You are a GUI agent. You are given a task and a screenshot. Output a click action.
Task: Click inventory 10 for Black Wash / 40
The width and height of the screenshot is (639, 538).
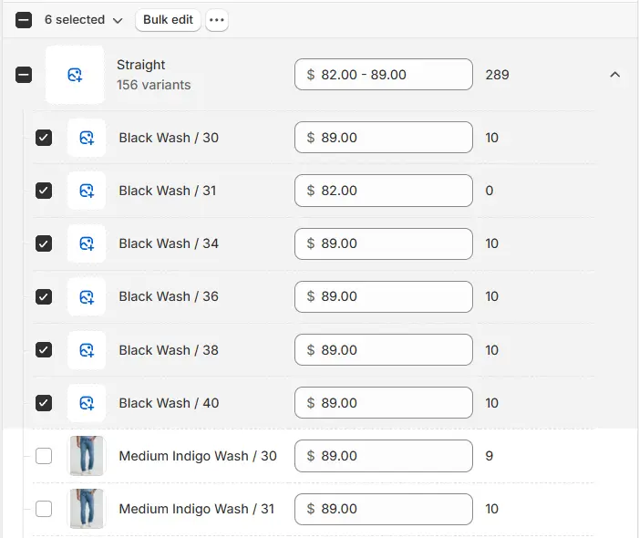492,403
